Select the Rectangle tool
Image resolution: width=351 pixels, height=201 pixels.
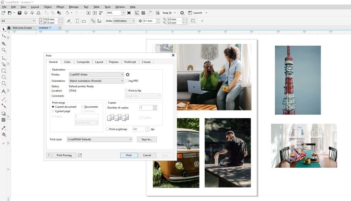pos(4,70)
